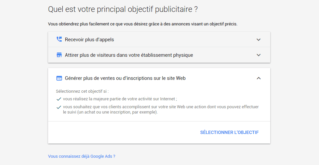Select the Recevoir plus d'appels objective row
Screen dimensions: 319x165
click(x=159, y=40)
